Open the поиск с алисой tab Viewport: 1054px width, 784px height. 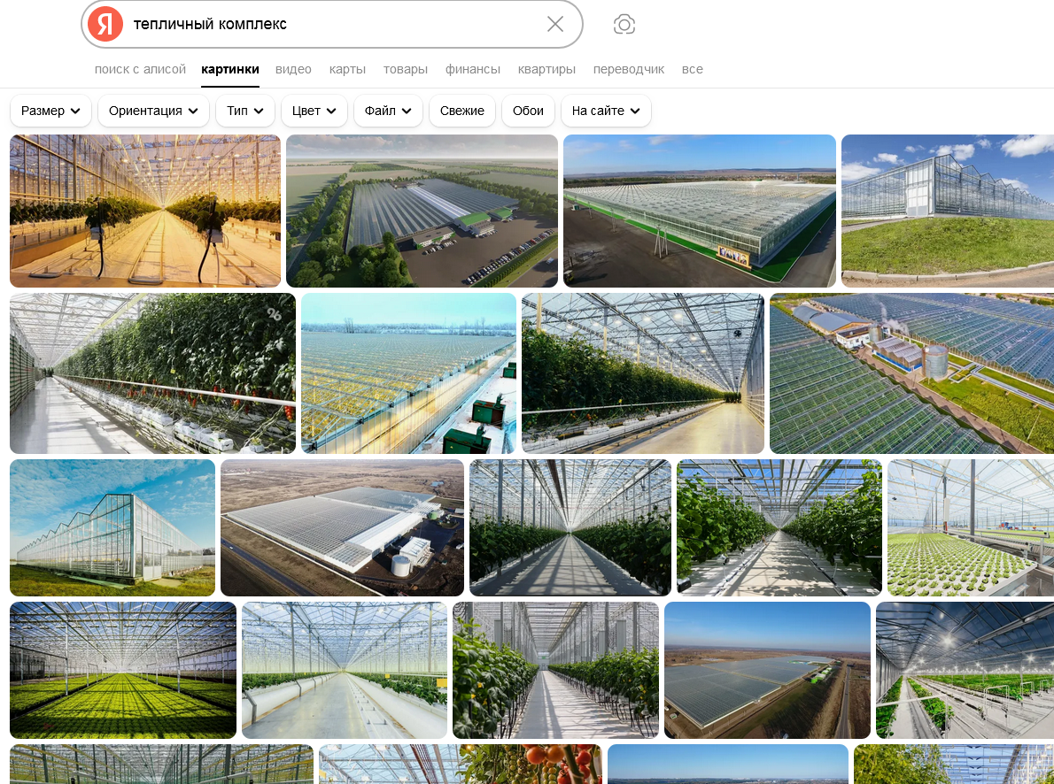coord(140,69)
